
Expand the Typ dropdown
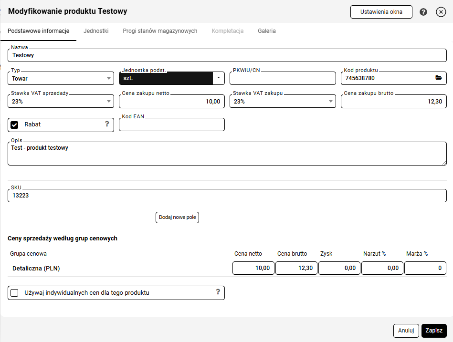click(108, 78)
